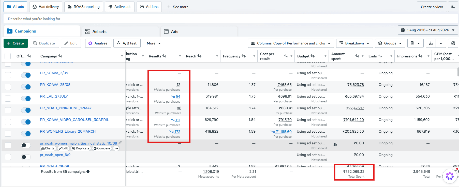Click See more views

(178, 7)
